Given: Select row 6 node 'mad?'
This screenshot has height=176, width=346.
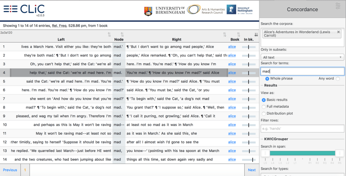Looking at the screenshot, I should coord(119,90).
